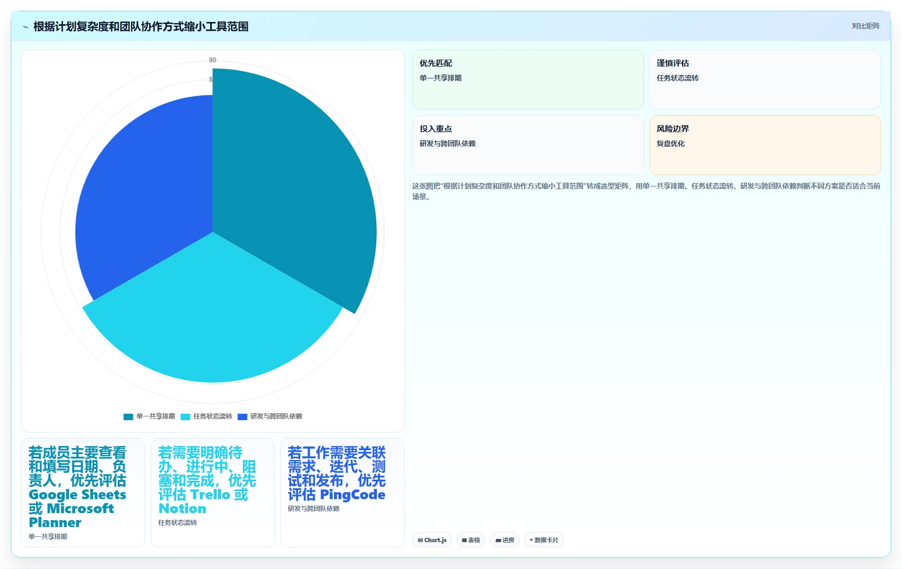Screen dimensions: 902x569
Task: Click the 表格 chip at the bottom
Action: pos(471,540)
